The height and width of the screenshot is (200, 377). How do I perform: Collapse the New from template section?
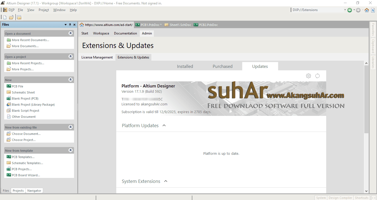click(x=71, y=150)
